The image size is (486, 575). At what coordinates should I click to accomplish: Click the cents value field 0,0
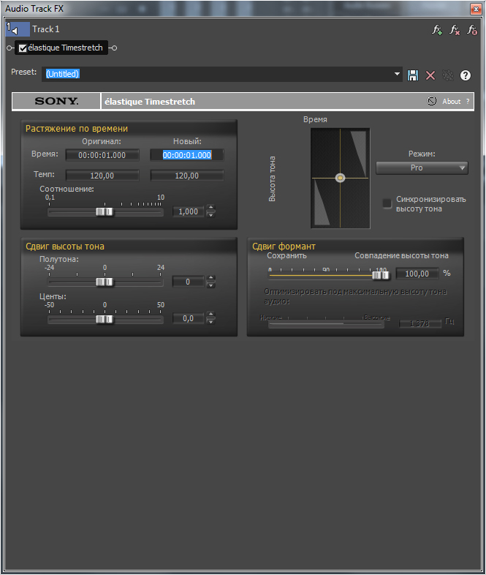pos(189,318)
